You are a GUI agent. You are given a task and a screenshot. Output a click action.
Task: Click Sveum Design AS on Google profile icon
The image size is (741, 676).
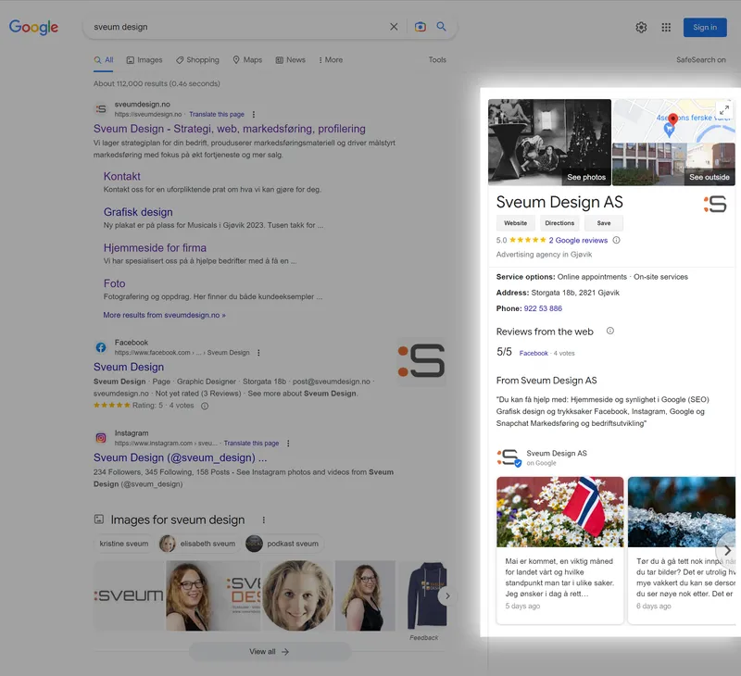pyautogui.click(x=509, y=457)
